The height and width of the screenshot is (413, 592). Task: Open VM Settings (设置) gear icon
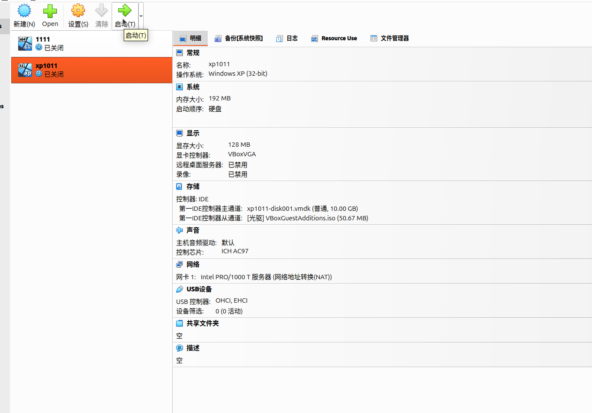coord(78,10)
